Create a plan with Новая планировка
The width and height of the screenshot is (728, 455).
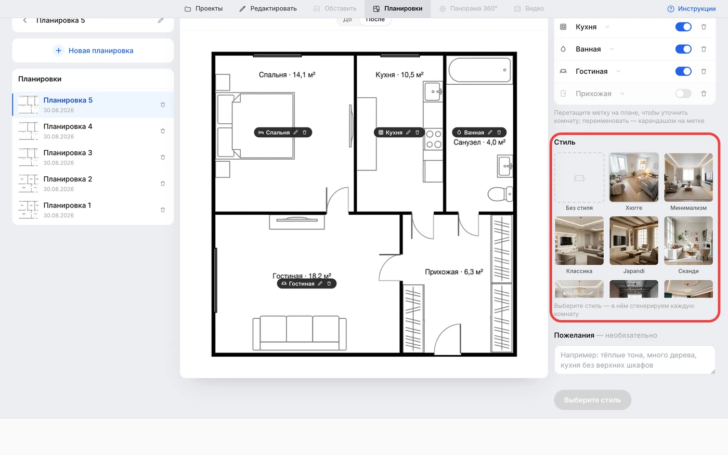(x=93, y=50)
